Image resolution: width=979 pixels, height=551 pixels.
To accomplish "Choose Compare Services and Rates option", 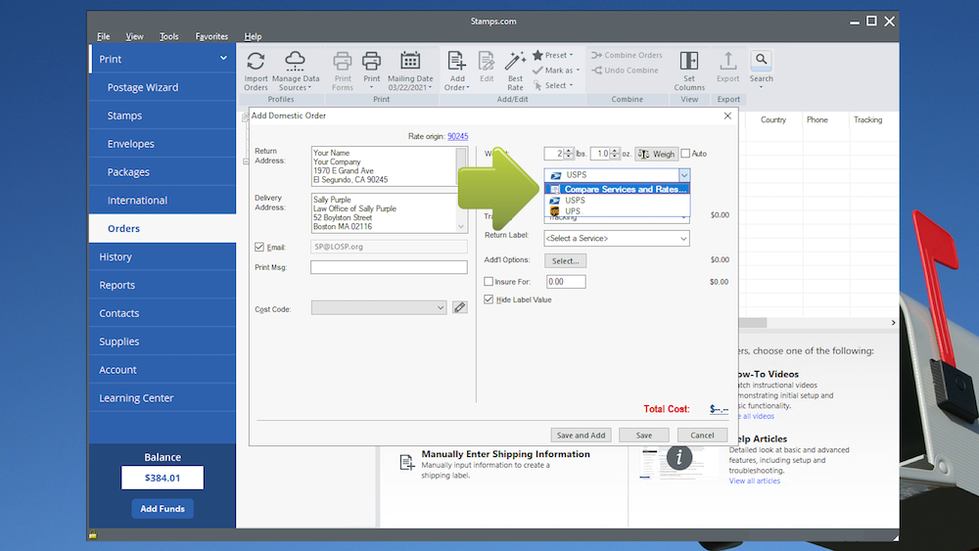I will pos(625,189).
